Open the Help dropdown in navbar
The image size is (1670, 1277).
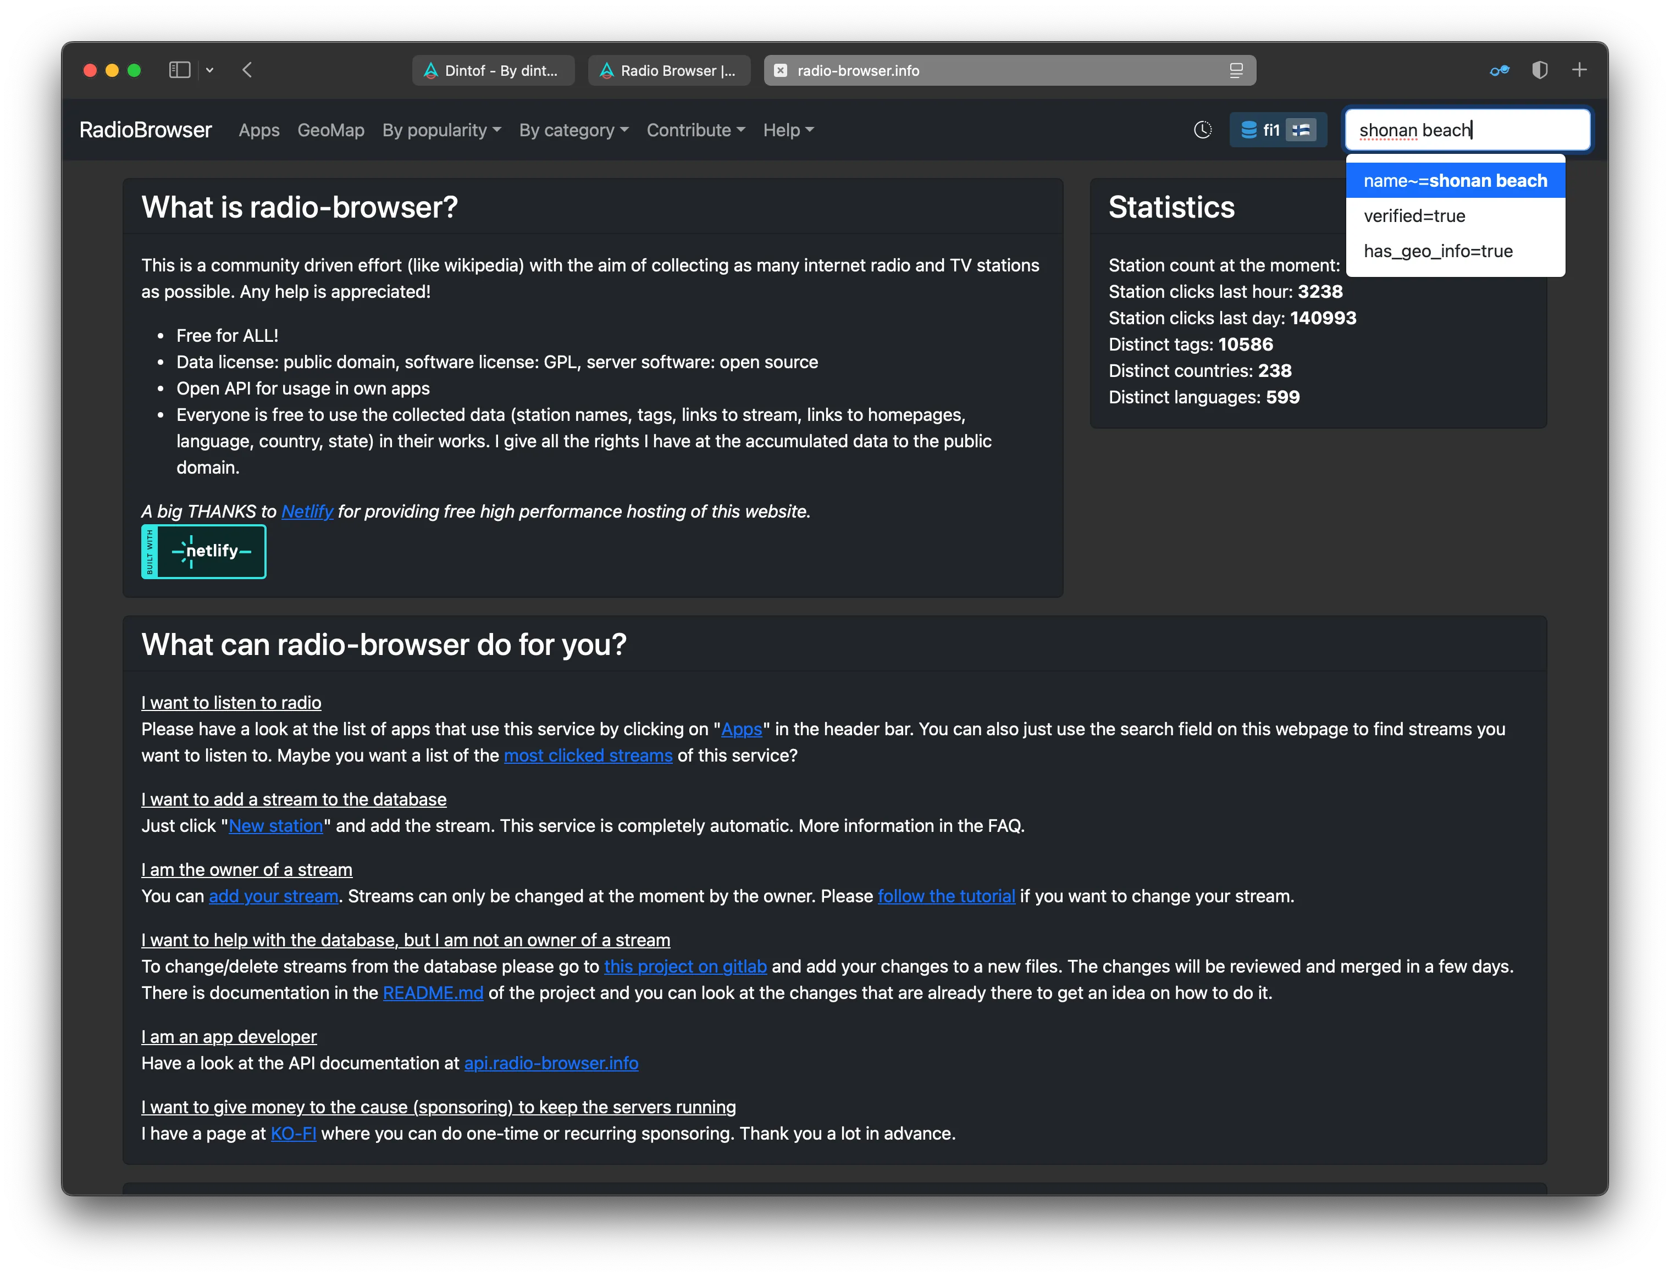(788, 130)
